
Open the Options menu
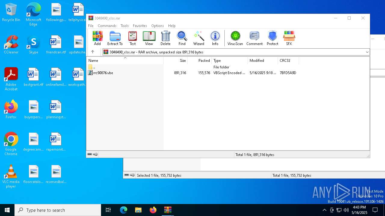(158, 26)
